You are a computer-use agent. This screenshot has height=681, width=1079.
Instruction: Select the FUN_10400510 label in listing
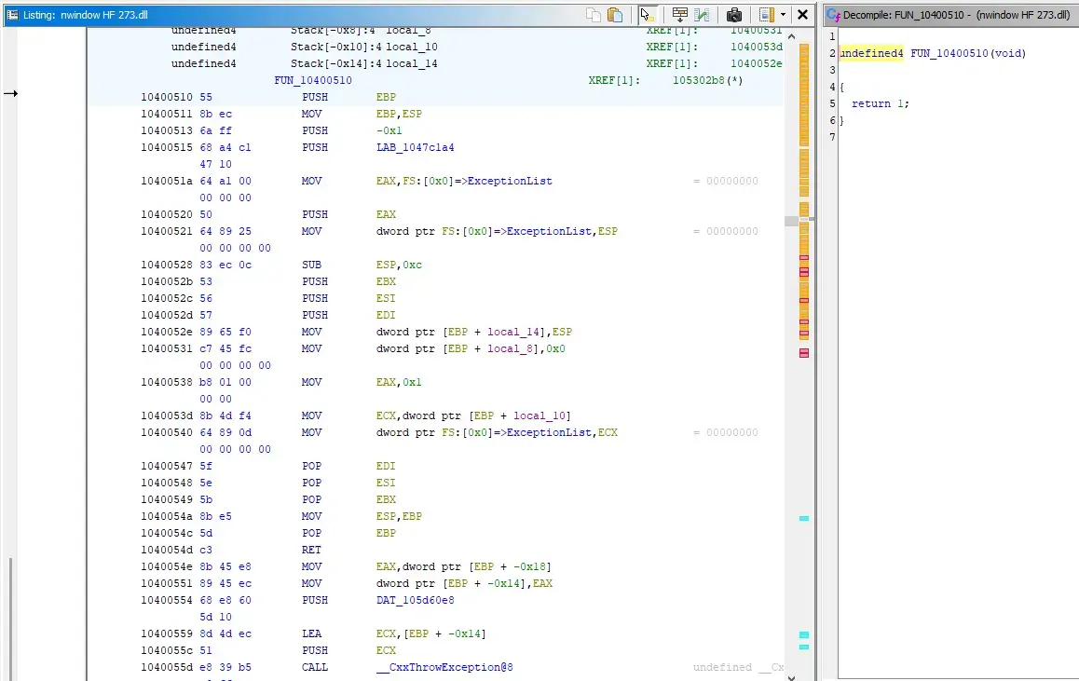click(x=313, y=80)
